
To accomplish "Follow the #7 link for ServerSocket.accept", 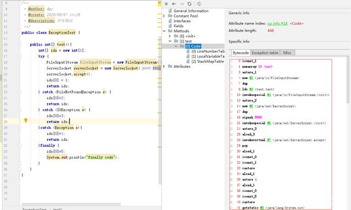I will 269,140.
